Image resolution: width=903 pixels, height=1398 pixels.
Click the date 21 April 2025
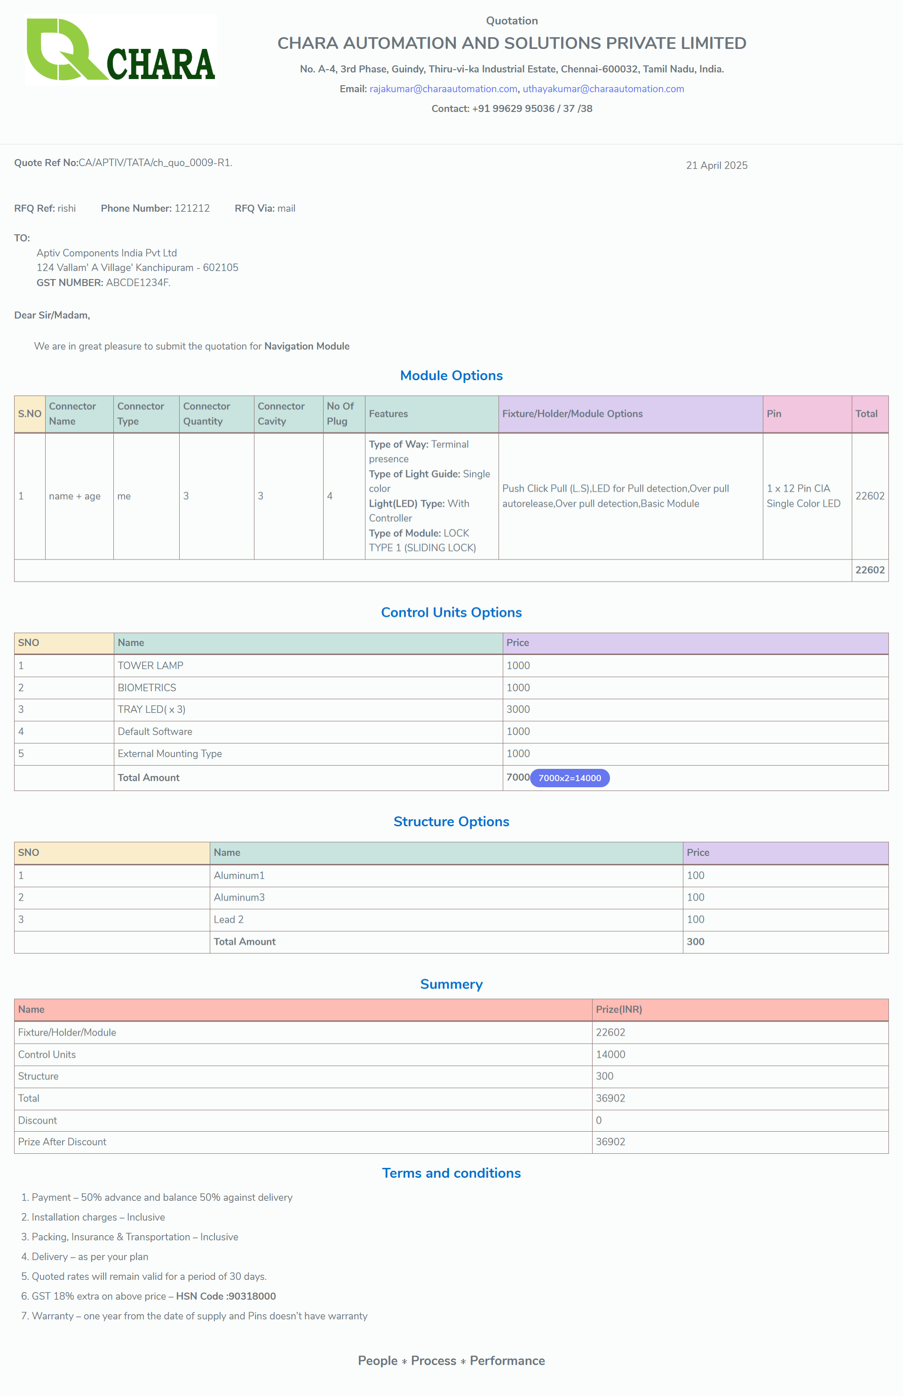tap(717, 166)
